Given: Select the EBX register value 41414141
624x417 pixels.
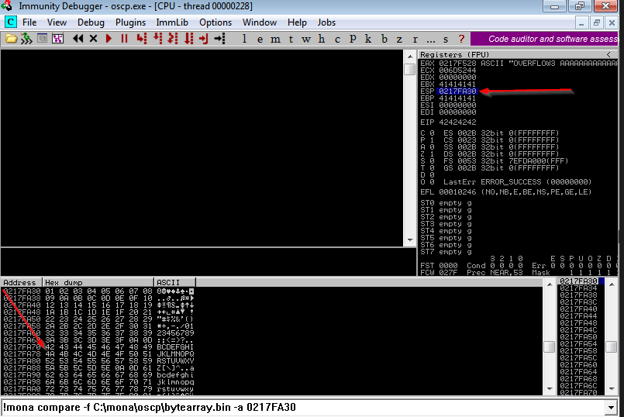Looking at the screenshot, I should [x=457, y=84].
